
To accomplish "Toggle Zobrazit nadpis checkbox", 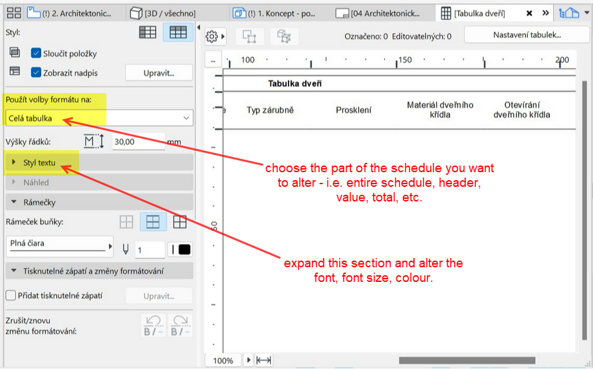I will (x=36, y=72).
